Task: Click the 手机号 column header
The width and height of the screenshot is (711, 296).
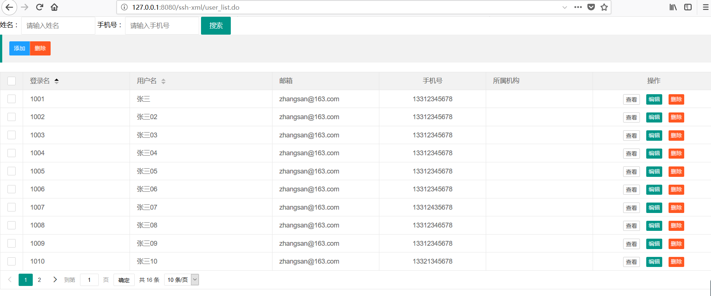Action: click(x=433, y=81)
